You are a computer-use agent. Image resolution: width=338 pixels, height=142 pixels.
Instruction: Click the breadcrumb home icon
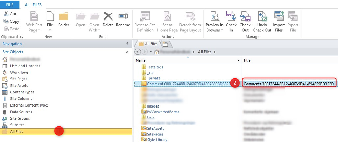pyautogui.click(x=157, y=52)
